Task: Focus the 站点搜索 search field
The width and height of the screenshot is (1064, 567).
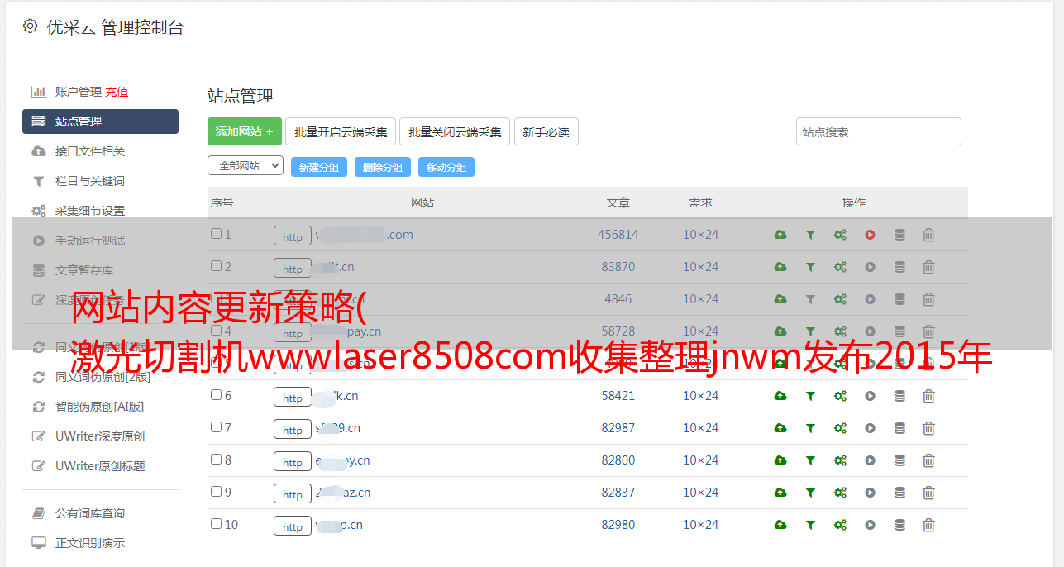Action: pos(879,131)
